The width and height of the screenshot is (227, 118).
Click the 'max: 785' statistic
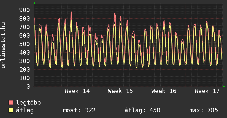(204, 110)
